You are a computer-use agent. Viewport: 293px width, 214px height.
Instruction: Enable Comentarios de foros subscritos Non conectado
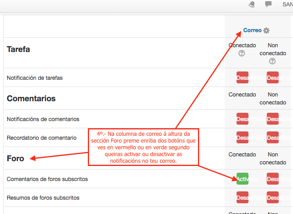(273, 179)
